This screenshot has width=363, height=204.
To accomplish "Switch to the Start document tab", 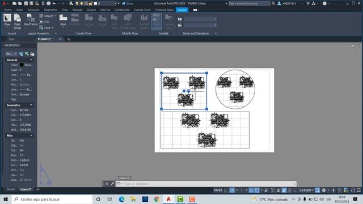I will [x=11, y=39].
